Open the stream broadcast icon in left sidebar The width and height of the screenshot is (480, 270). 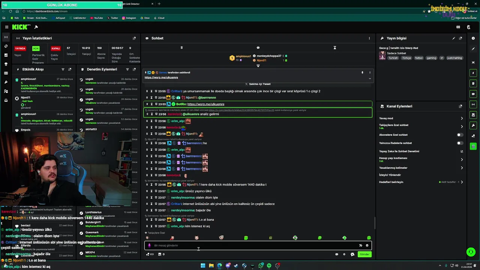6,37
